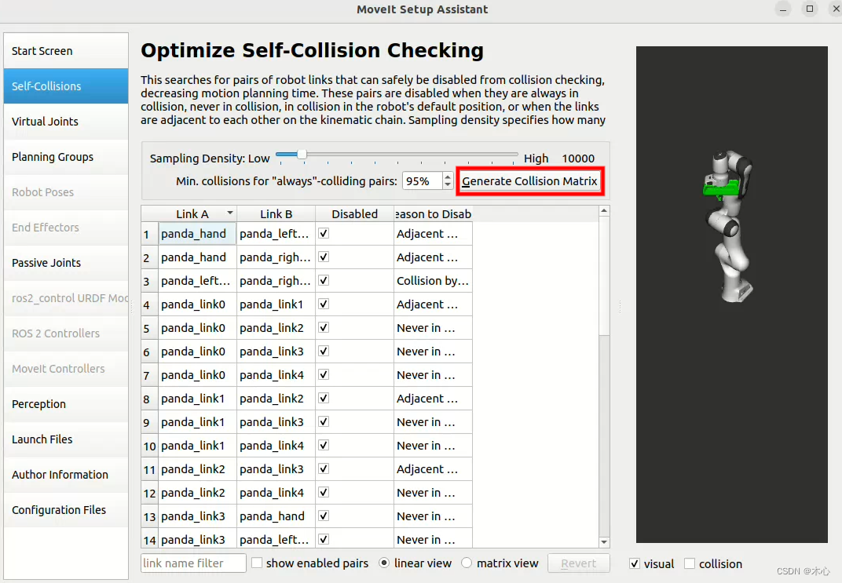The height and width of the screenshot is (583, 842).
Task: Adjust the Sampling Density slider handle
Action: tap(302, 155)
